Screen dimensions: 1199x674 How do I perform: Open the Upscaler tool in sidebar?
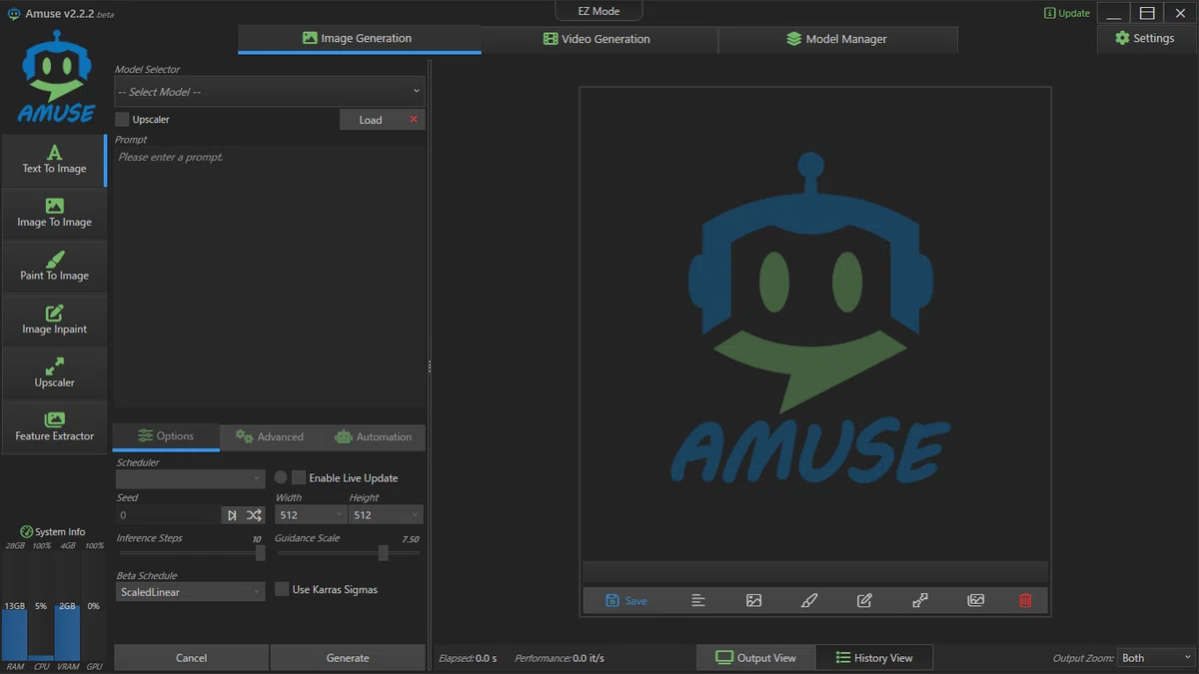(55, 374)
